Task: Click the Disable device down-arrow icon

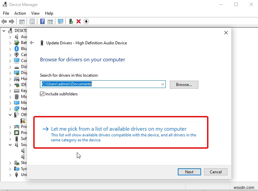Action: click(x=86, y=21)
